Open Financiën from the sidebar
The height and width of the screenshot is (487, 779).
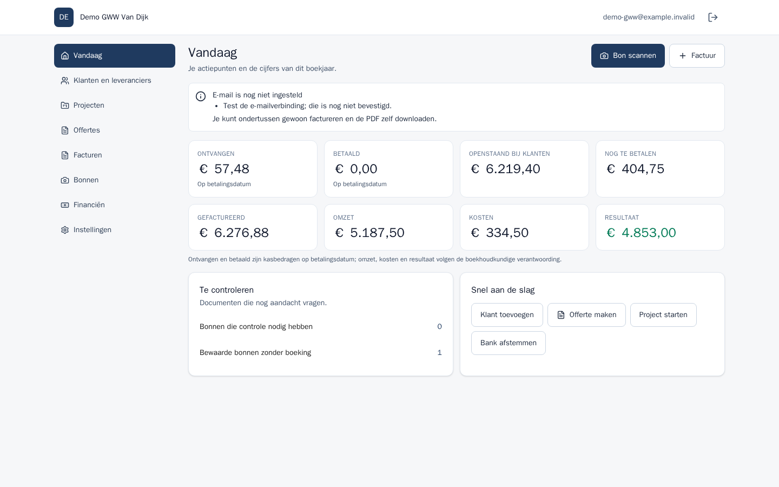[115, 205]
